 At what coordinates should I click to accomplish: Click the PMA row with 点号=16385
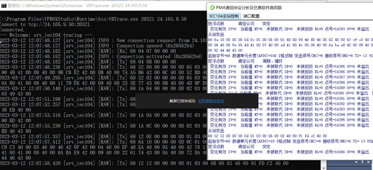pyautogui.click(x=290, y=67)
